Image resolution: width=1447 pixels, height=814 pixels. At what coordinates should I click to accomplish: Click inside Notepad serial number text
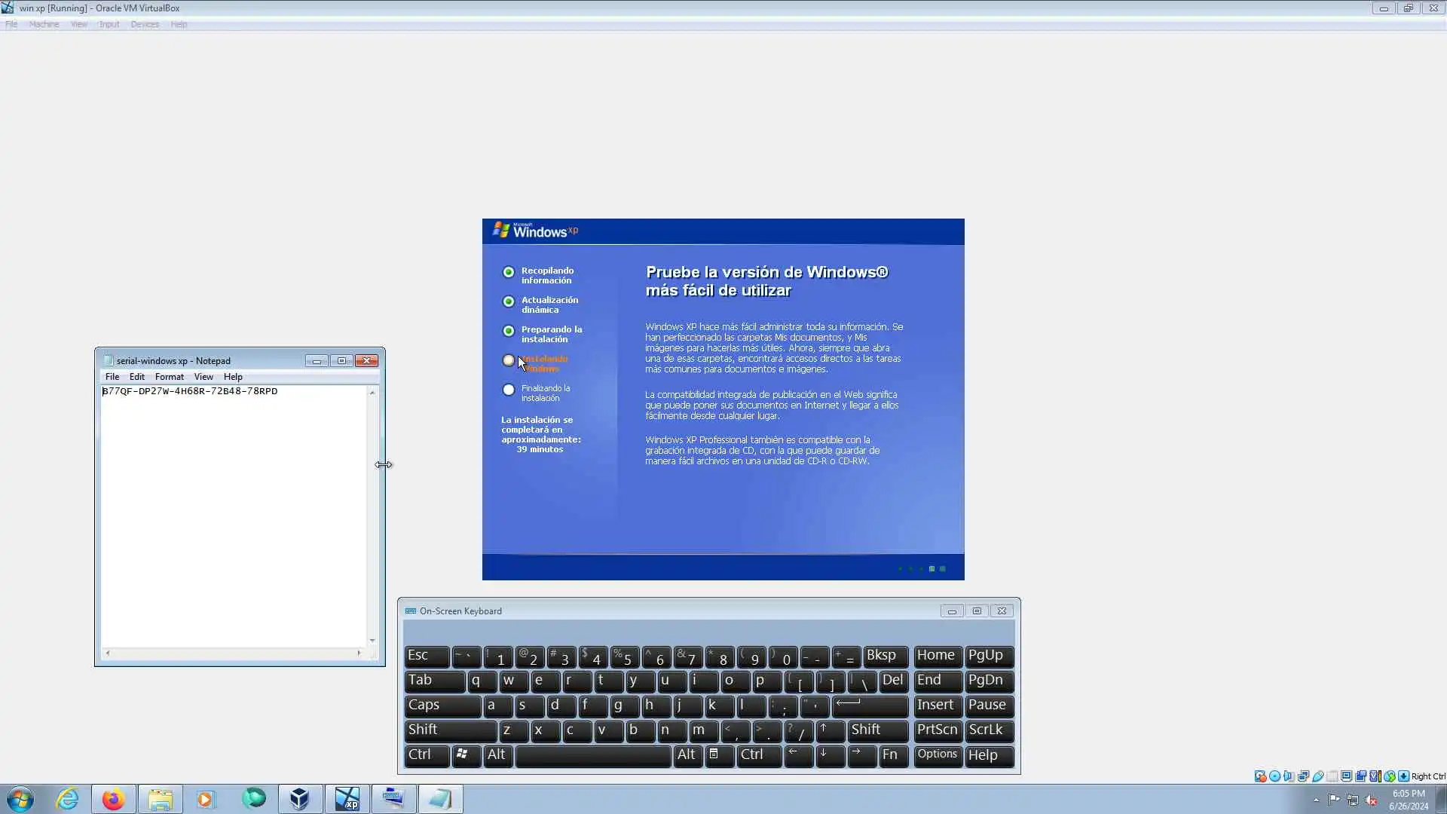[x=189, y=391]
